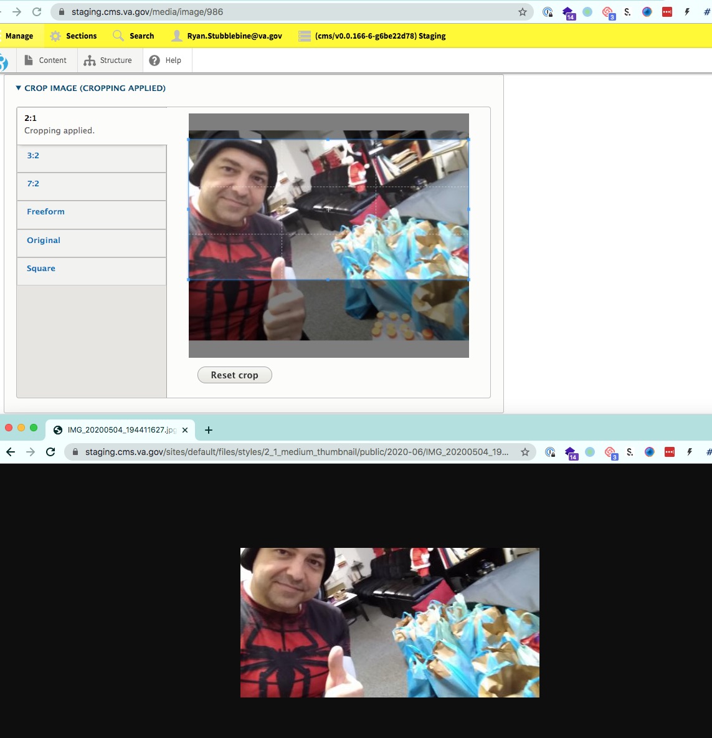
Task: Open Search in admin toolbar
Action: point(133,36)
